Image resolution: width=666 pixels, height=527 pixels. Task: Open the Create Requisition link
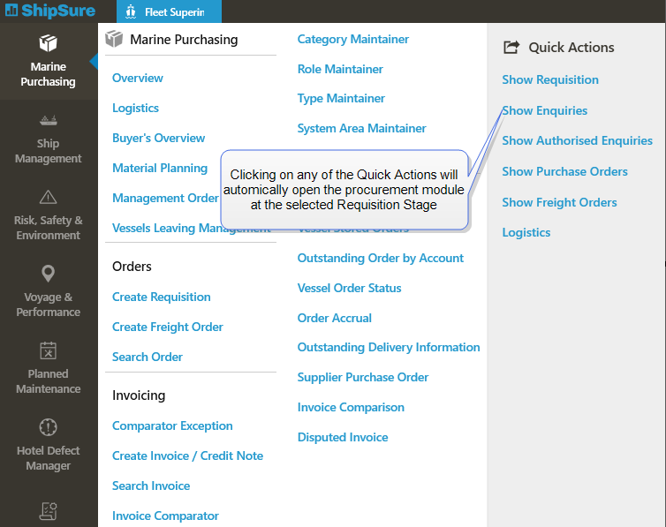coord(162,297)
